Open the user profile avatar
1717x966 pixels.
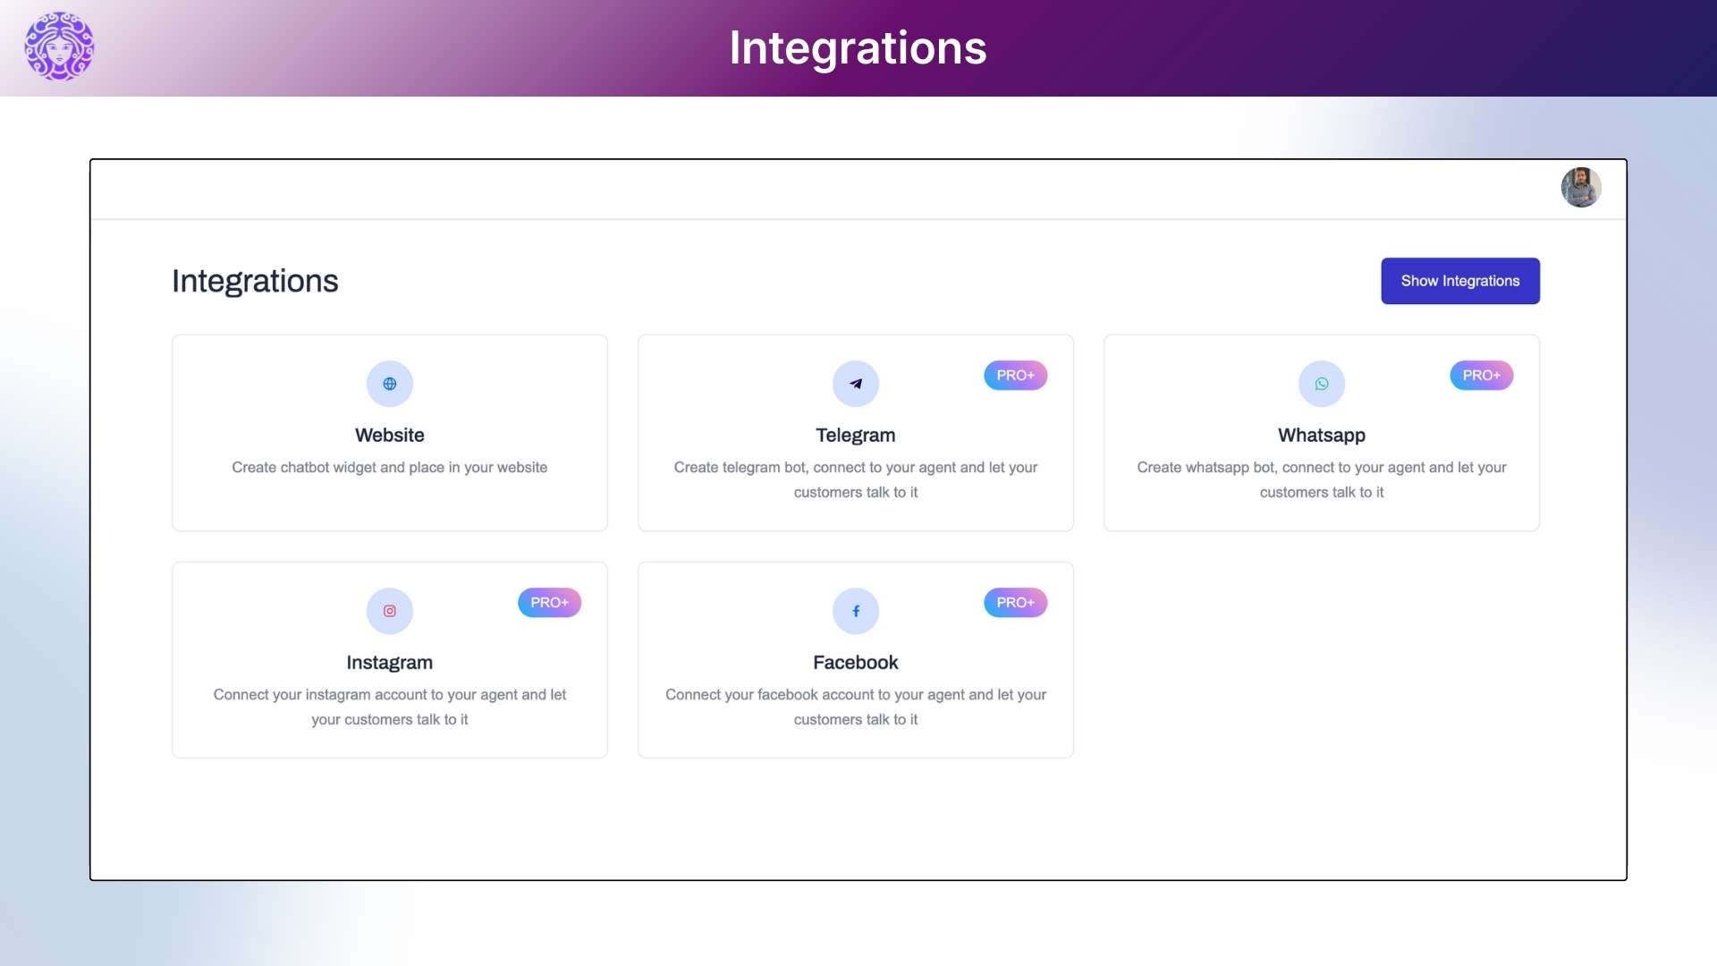(x=1580, y=187)
